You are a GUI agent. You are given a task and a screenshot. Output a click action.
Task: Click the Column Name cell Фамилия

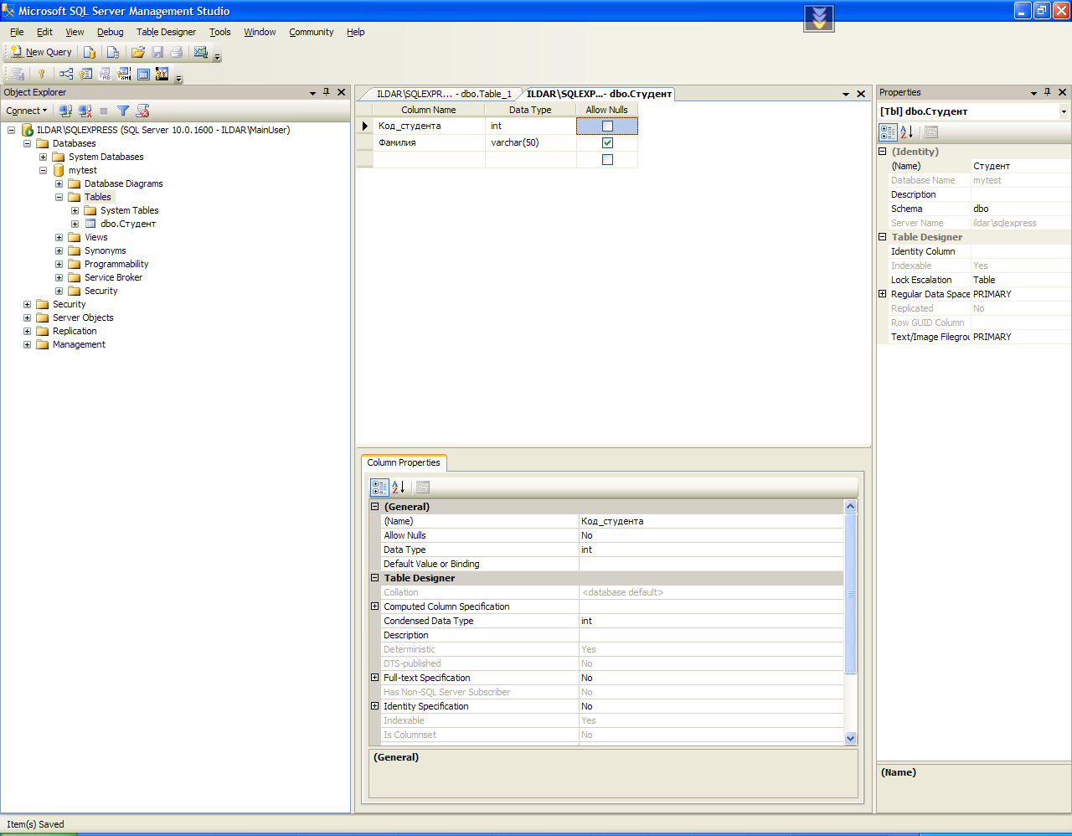point(429,142)
